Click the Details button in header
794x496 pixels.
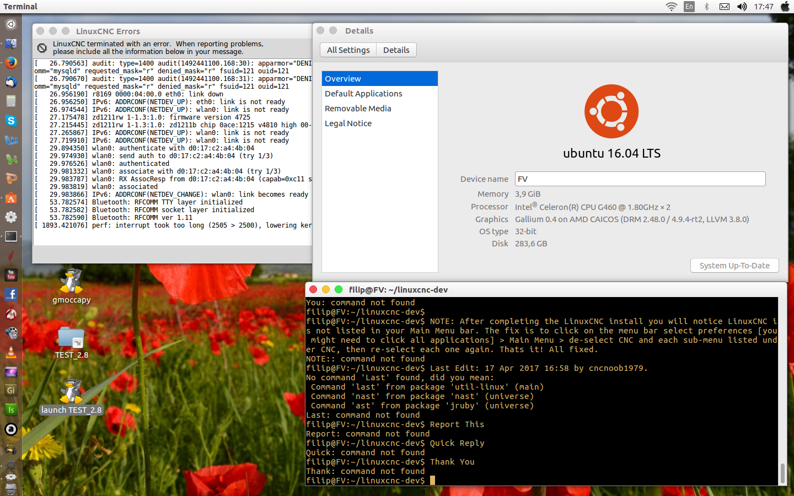click(x=396, y=50)
